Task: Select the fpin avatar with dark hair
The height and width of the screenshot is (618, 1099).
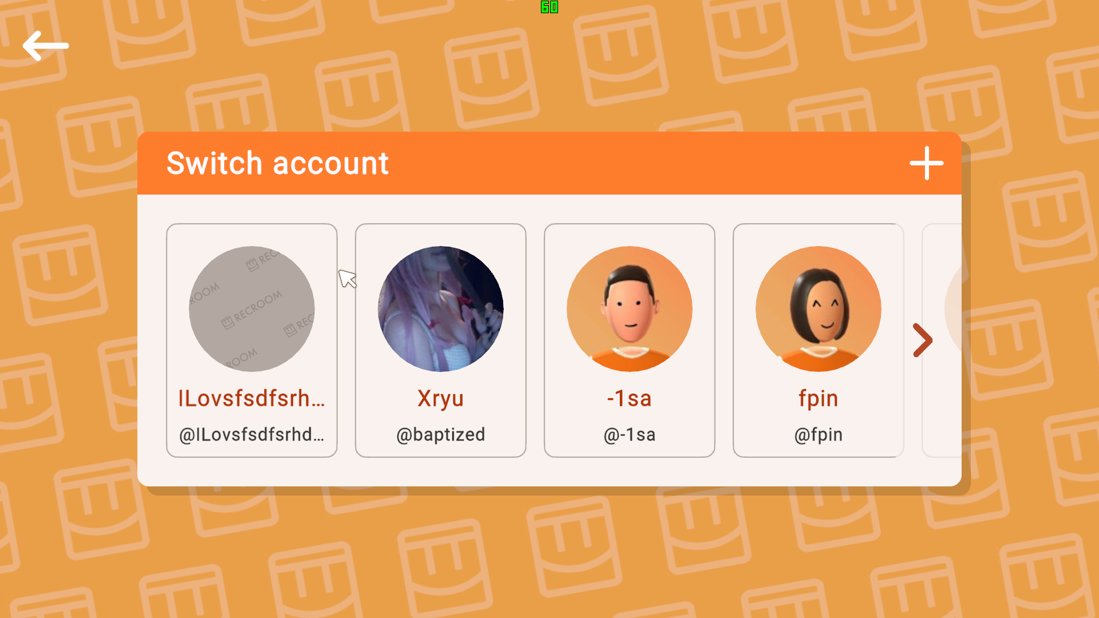Action: point(819,309)
